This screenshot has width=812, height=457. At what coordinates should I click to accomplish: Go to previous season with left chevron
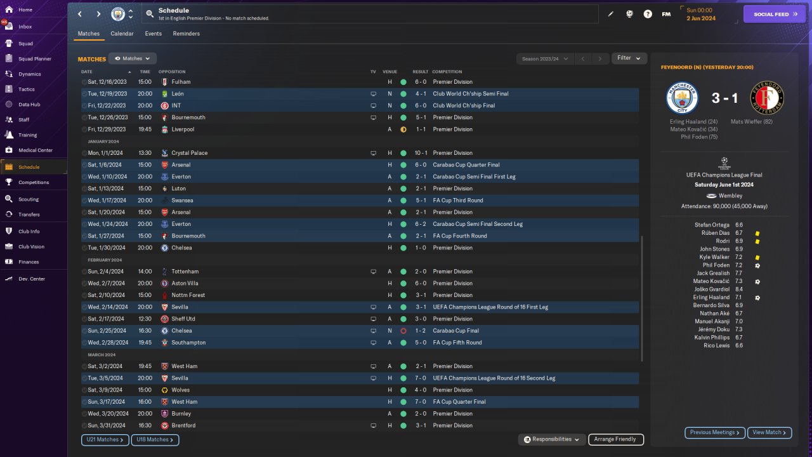(x=583, y=58)
